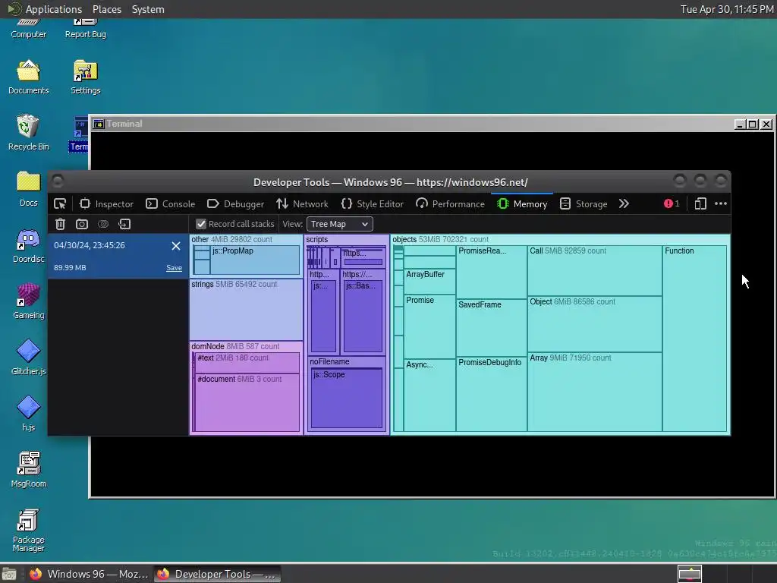Switch to Windows 96 Mozilla taskbar button

click(90, 574)
